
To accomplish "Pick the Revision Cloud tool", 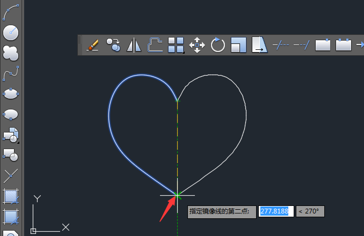I will click(11, 53).
